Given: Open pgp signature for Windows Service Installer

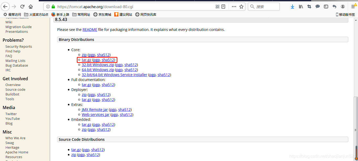Looking at the screenshot, I should (x=152, y=75).
